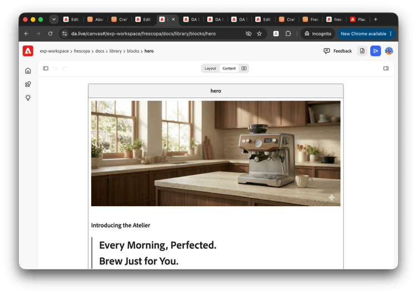Image resolution: width=417 pixels, height=294 pixels.
Task: Open the Home icon in the left sidebar
Action: tap(28, 71)
